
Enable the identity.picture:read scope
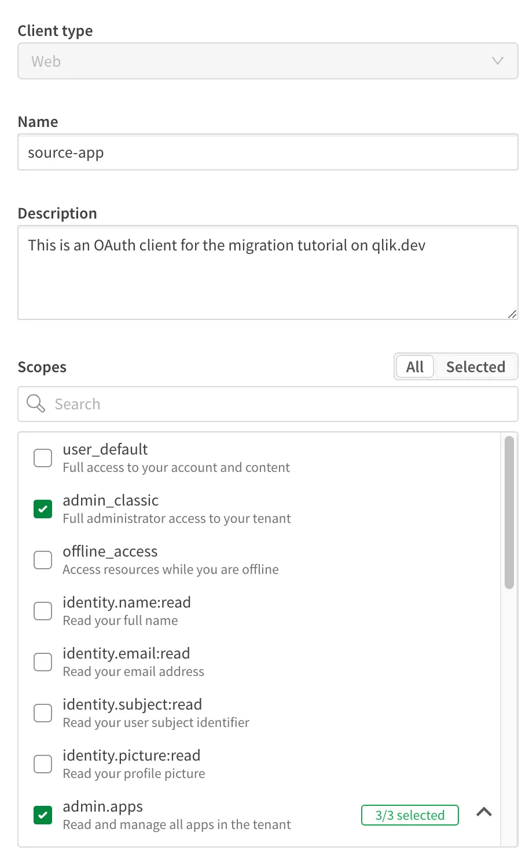click(42, 764)
